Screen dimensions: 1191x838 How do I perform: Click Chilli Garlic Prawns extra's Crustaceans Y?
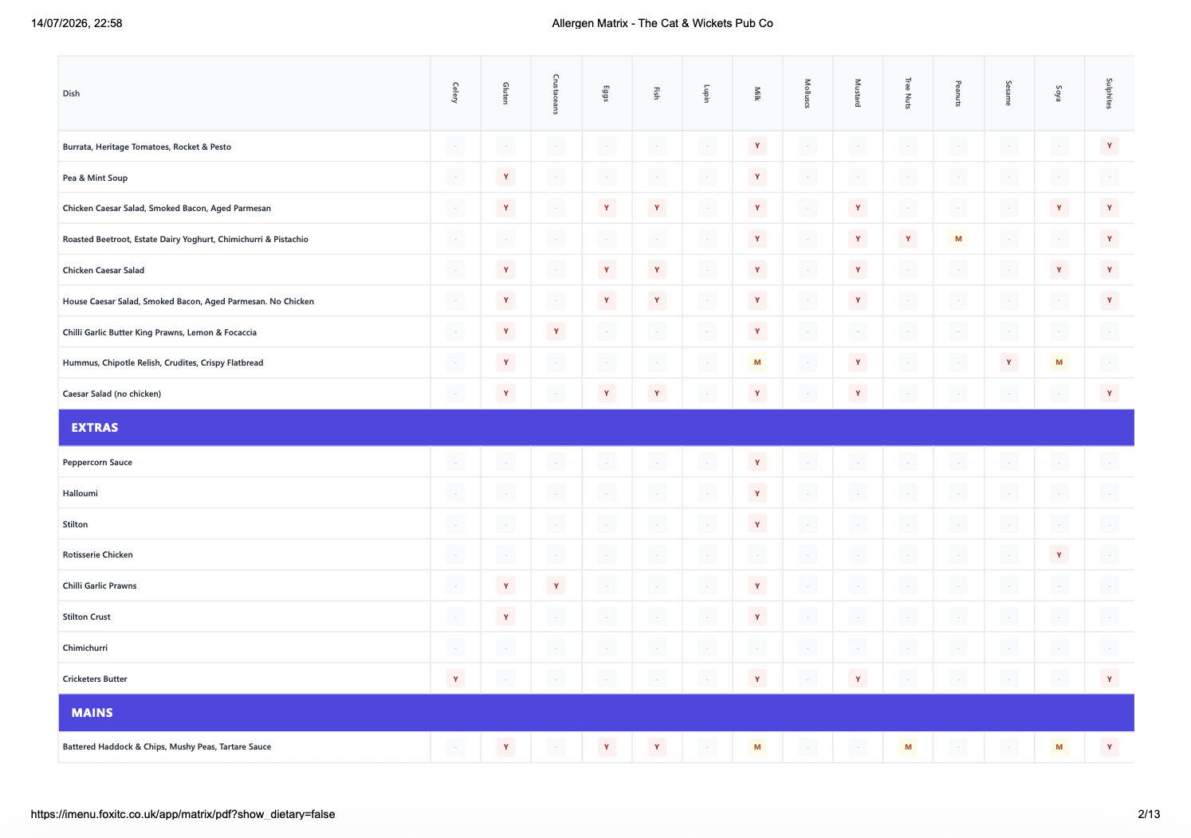pyautogui.click(x=556, y=585)
